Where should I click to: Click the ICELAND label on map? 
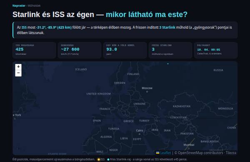coord(81,69)
